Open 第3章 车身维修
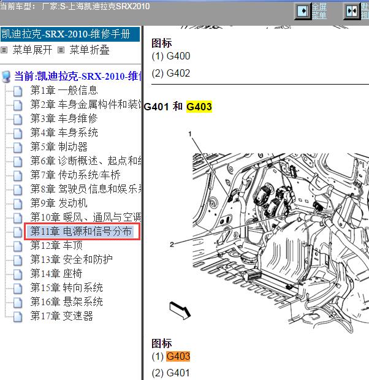This screenshot has height=380, width=369. [64, 118]
